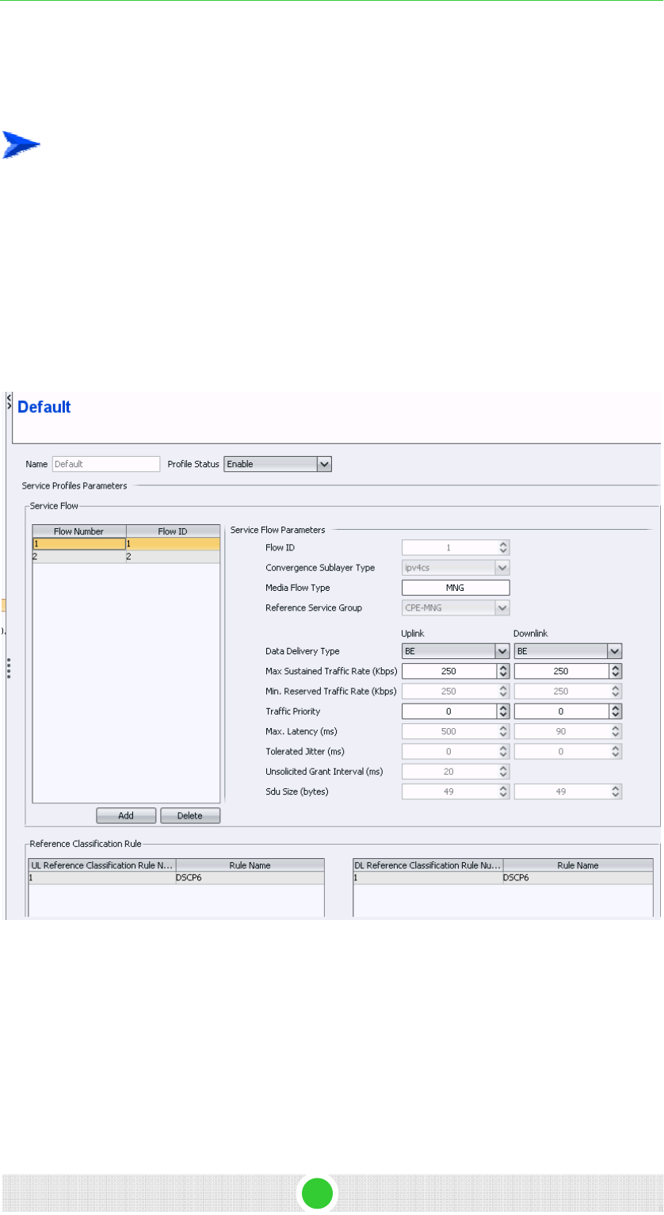Click Downlink Traffic Priority field
Image resolution: width=664 pixels, height=1215 pixels.
click(x=561, y=711)
